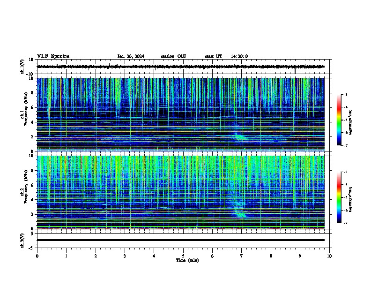Select the ch.2 "Frequency (kHz)" axis label
Screen dimensions: 371x287
pyautogui.click(x=26, y=187)
